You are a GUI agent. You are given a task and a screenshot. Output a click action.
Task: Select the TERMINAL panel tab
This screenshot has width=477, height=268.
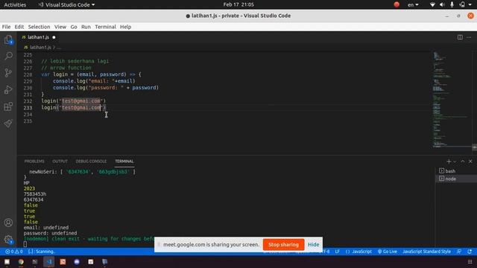coord(124,162)
